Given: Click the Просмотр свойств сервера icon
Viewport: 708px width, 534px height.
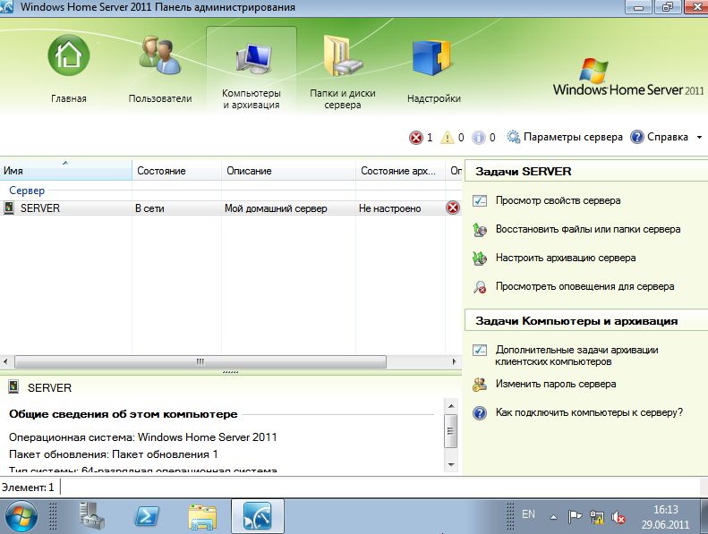Looking at the screenshot, I should [x=480, y=200].
